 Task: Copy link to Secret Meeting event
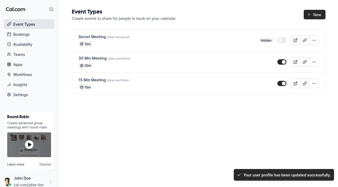pos(305,40)
